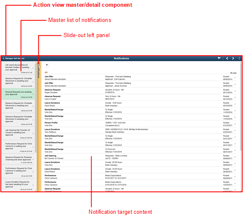The height and width of the screenshot is (218, 243).
Task: Open Job Offer row for Erik Fujimoto
Action: pyautogui.click(x=140, y=78)
